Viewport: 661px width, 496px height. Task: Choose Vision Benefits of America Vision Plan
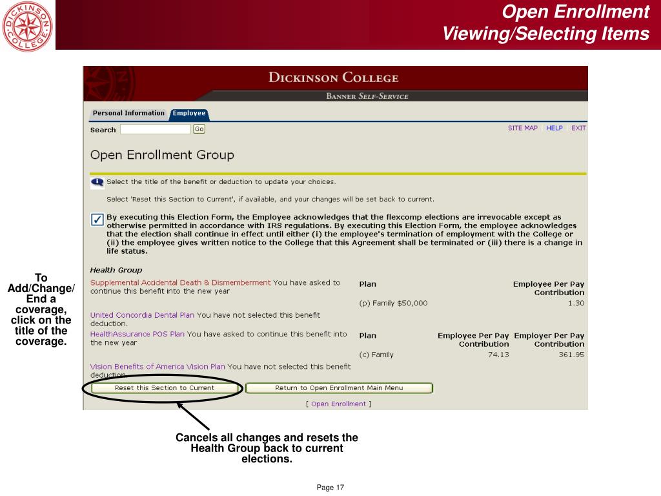pos(158,367)
